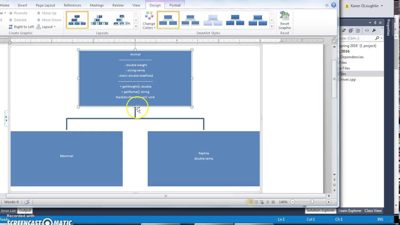Click Show All Files icon in Solution Explorer
Screen dimensions: 400x225
pyautogui.click(x=358, y=31)
